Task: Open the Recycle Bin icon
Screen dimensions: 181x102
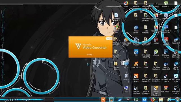Action: pos(126,77)
